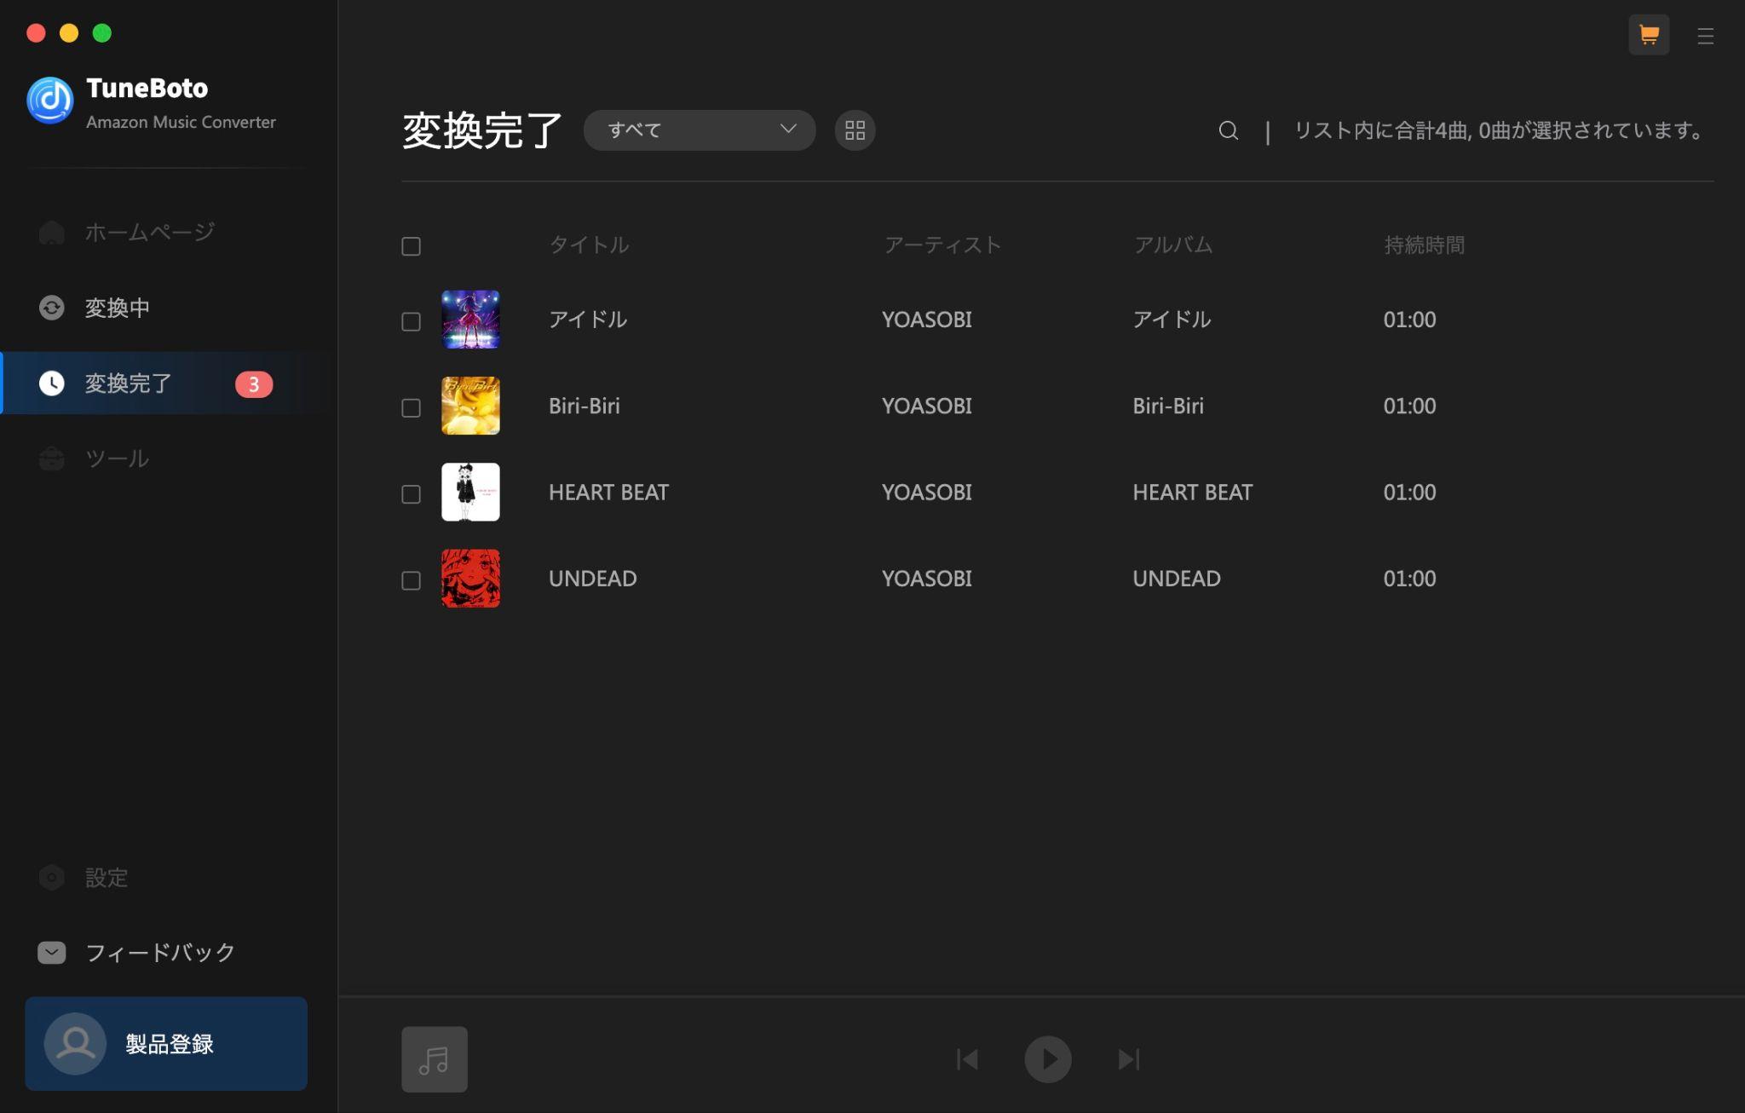Maximize the window with green button
This screenshot has height=1113, width=1745.
point(102,33)
